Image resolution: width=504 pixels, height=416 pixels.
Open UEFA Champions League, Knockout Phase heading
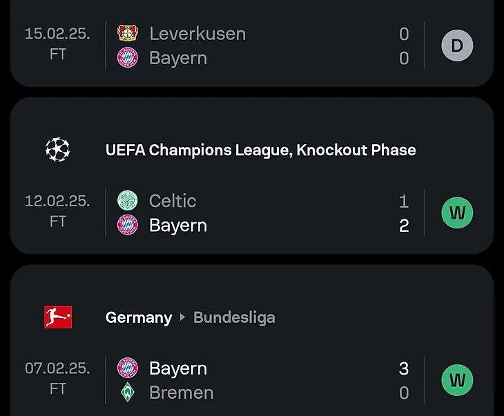260,150
